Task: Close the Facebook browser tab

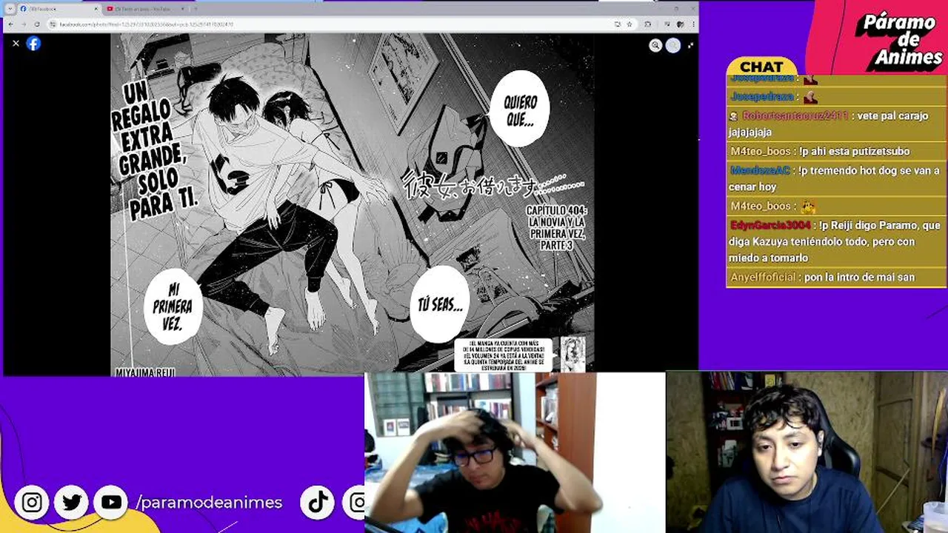Action: [96, 9]
